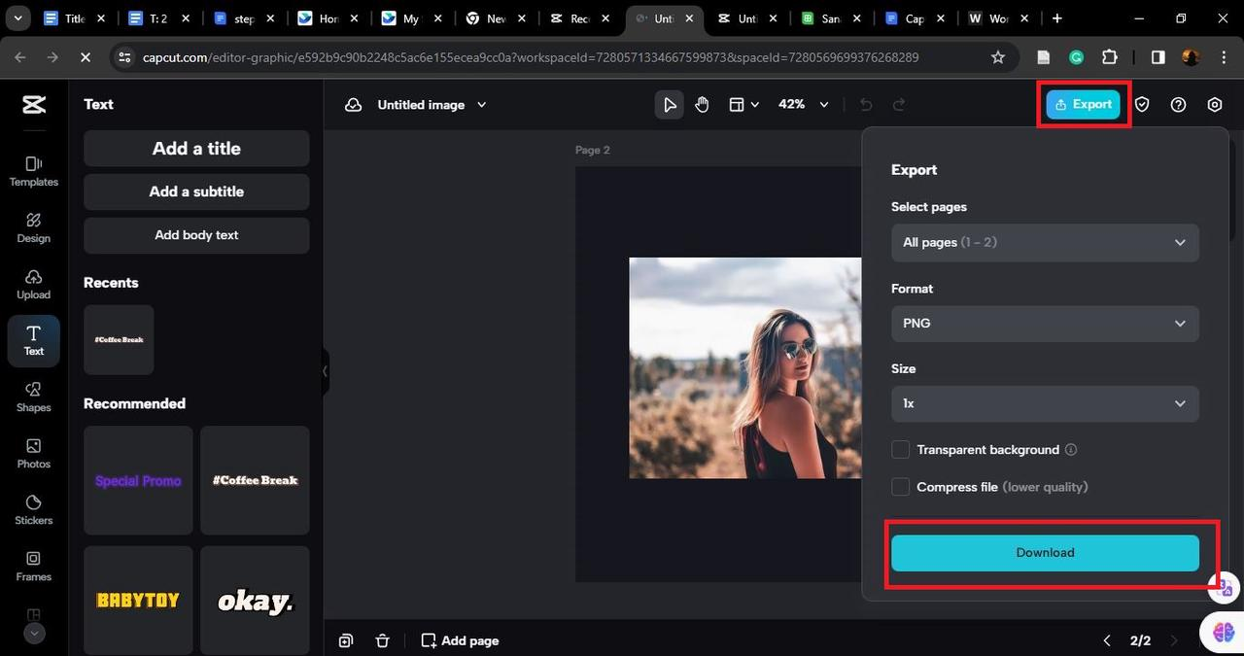Open new browser tab plus
This screenshot has height=656, width=1244.
click(x=1057, y=18)
